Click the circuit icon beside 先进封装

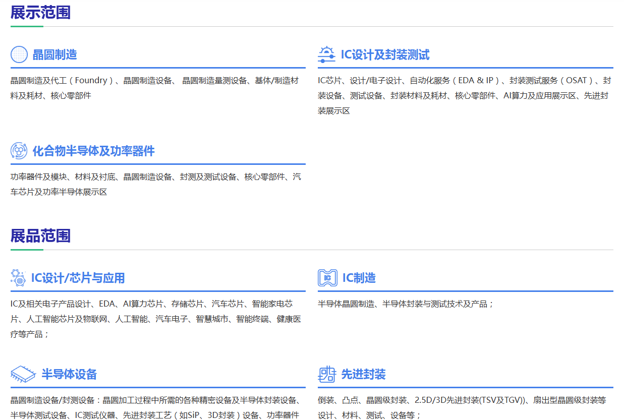[327, 374]
